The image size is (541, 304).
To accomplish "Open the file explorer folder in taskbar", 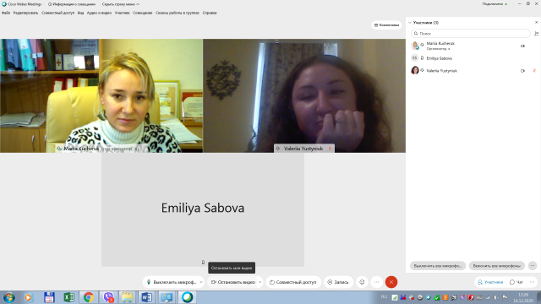I will coord(127,297).
